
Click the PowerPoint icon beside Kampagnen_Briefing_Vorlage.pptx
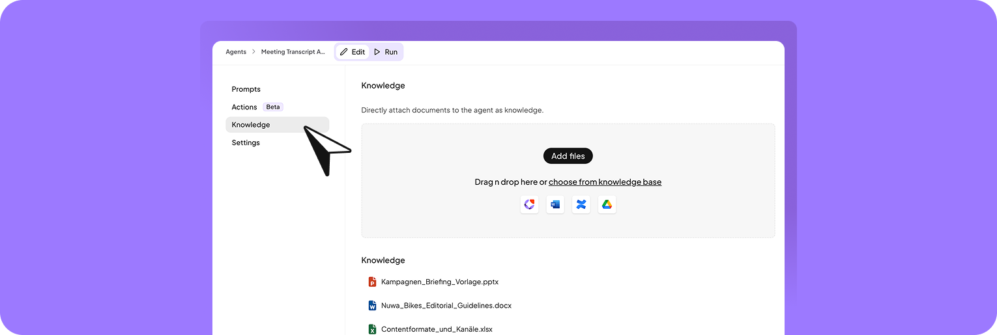(372, 282)
